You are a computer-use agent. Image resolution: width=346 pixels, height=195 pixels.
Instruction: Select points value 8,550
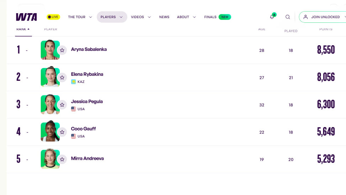click(326, 50)
